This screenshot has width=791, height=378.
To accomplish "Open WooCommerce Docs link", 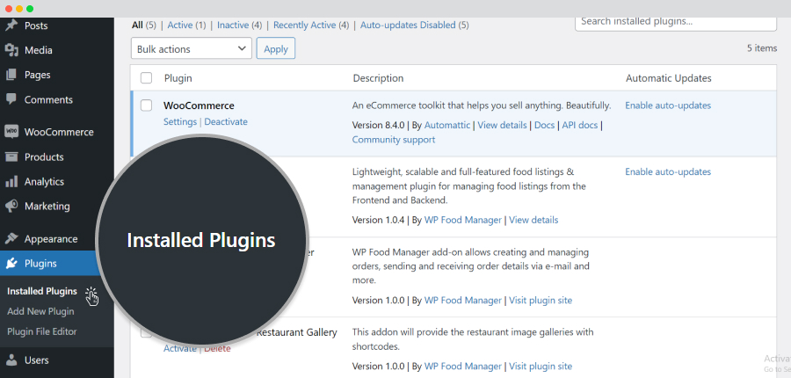I will (544, 125).
